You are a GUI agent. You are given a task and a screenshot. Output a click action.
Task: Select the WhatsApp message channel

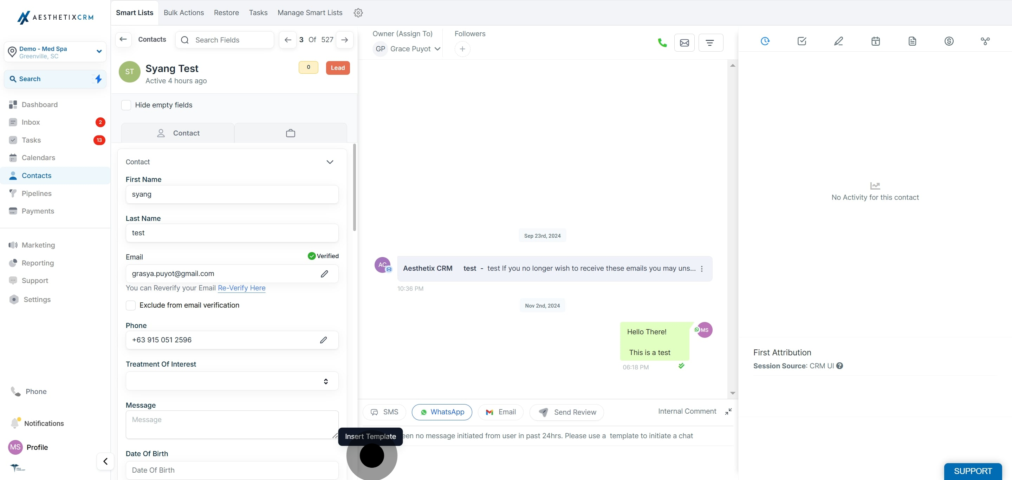click(x=442, y=412)
